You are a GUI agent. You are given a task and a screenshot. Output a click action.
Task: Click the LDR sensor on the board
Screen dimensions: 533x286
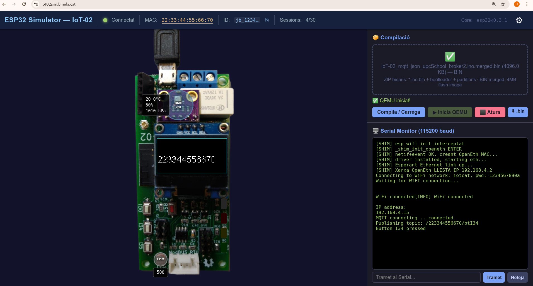[x=160, y=259]
